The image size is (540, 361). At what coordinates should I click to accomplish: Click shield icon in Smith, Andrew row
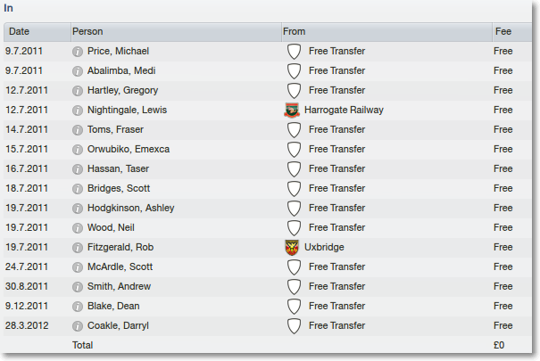[295, 287]
